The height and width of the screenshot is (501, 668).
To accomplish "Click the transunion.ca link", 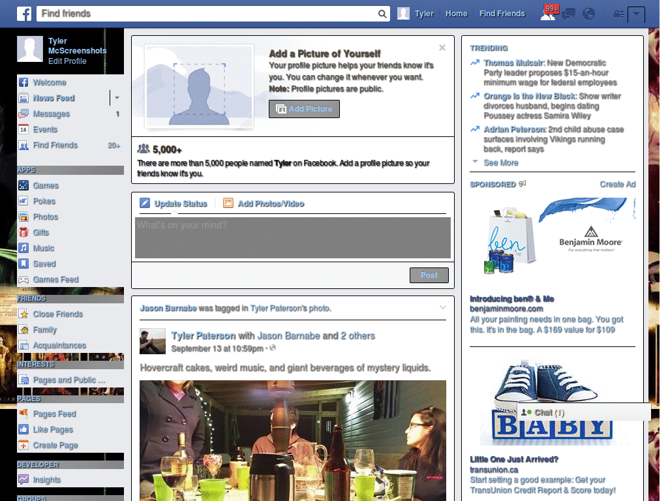I will click(x=494, y=470).
